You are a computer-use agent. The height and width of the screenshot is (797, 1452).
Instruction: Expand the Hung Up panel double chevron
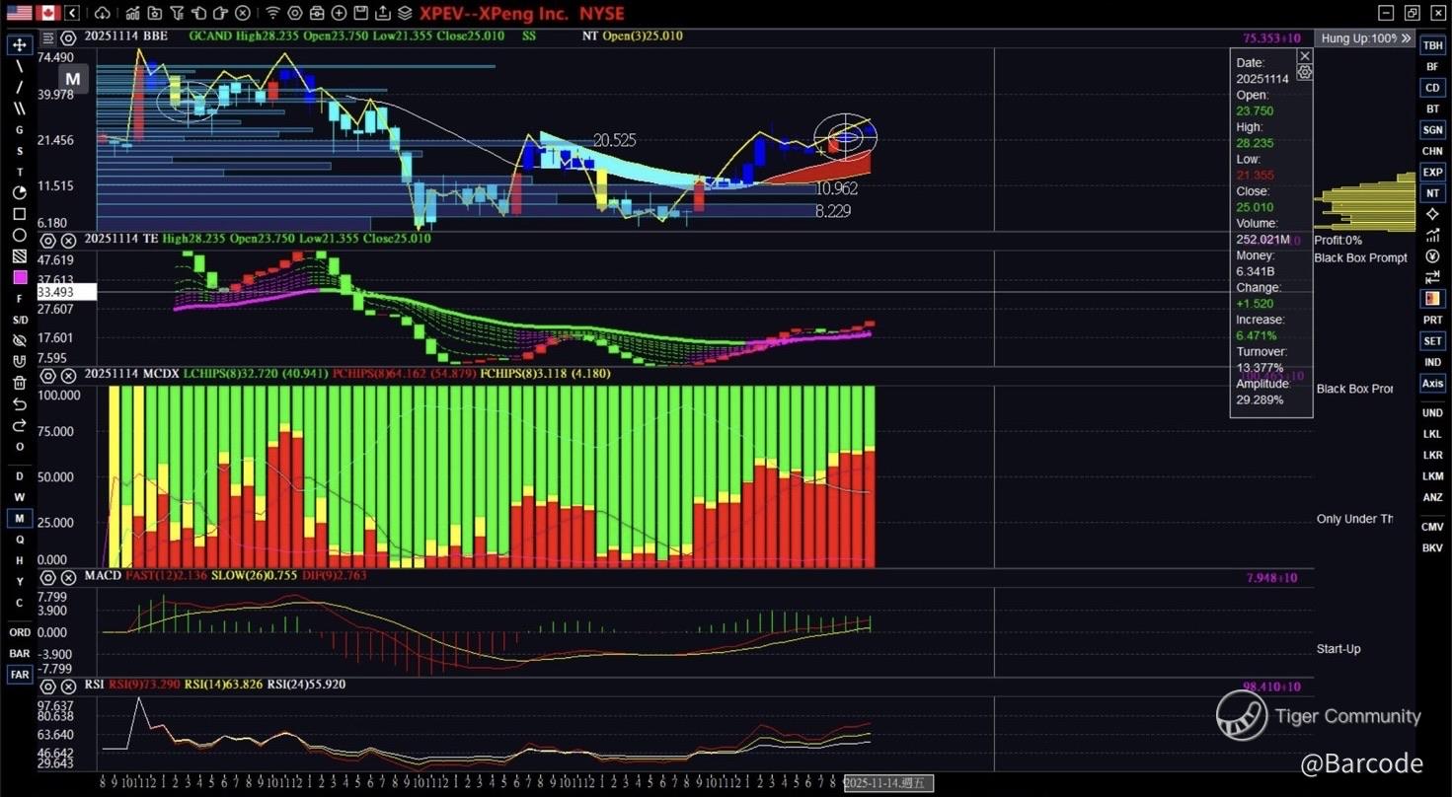pyautogui.click(x=1407, y=38)
